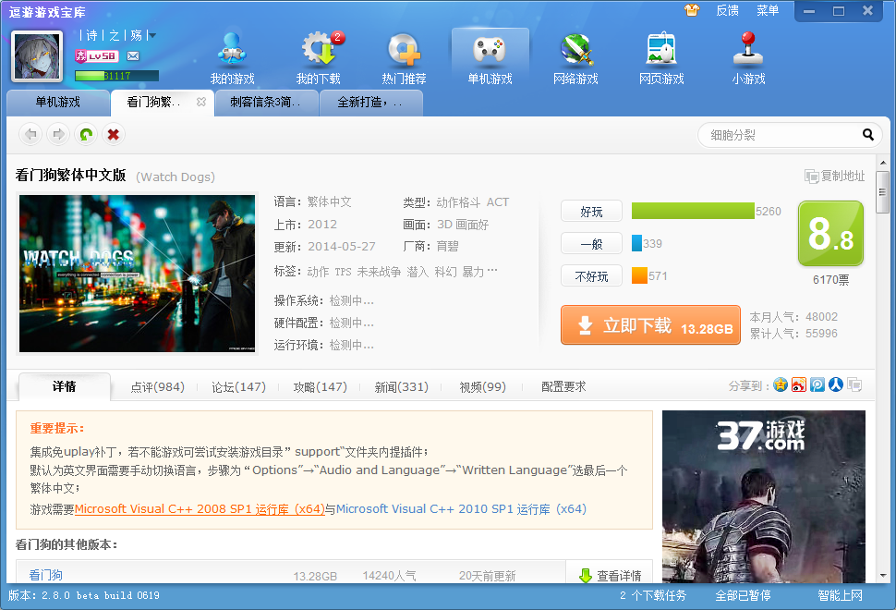The height and width of the screenshot is (610, 896).
Task: Share to Tencent Weibo icon
Action: point(817,384)
